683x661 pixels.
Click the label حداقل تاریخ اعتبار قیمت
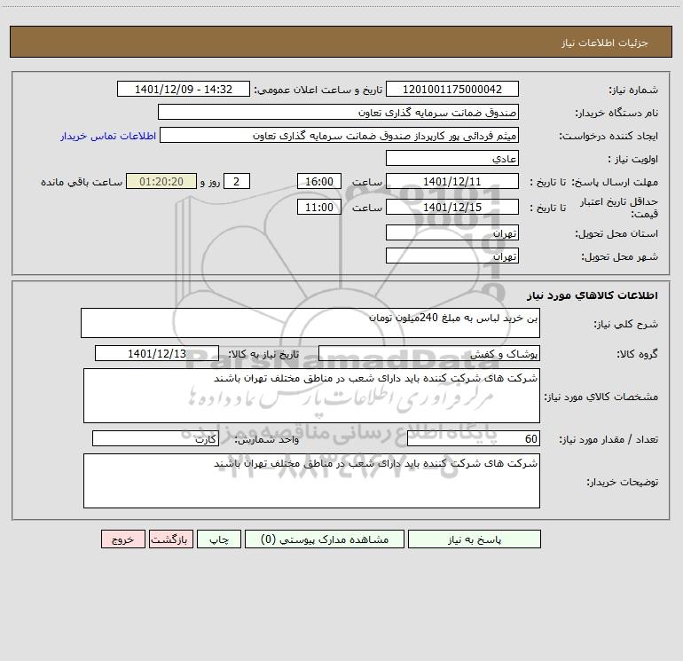619,208
